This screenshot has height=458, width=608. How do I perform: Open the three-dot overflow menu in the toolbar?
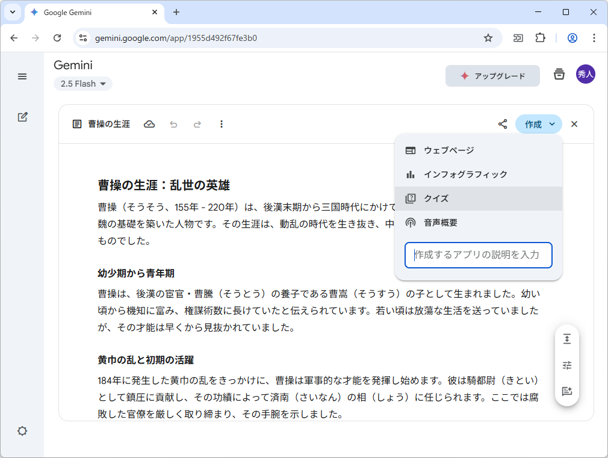click(222, 124)
